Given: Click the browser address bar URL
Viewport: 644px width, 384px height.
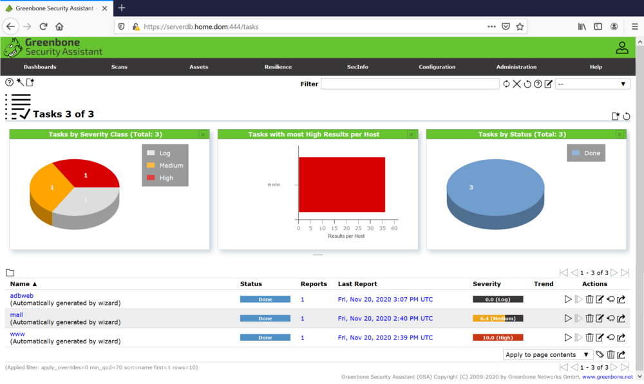Looking at the screenshot, I should coord(201,26).
